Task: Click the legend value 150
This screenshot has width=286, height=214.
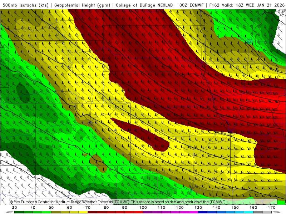Action: pyautogui.click(x=235, y=208)
